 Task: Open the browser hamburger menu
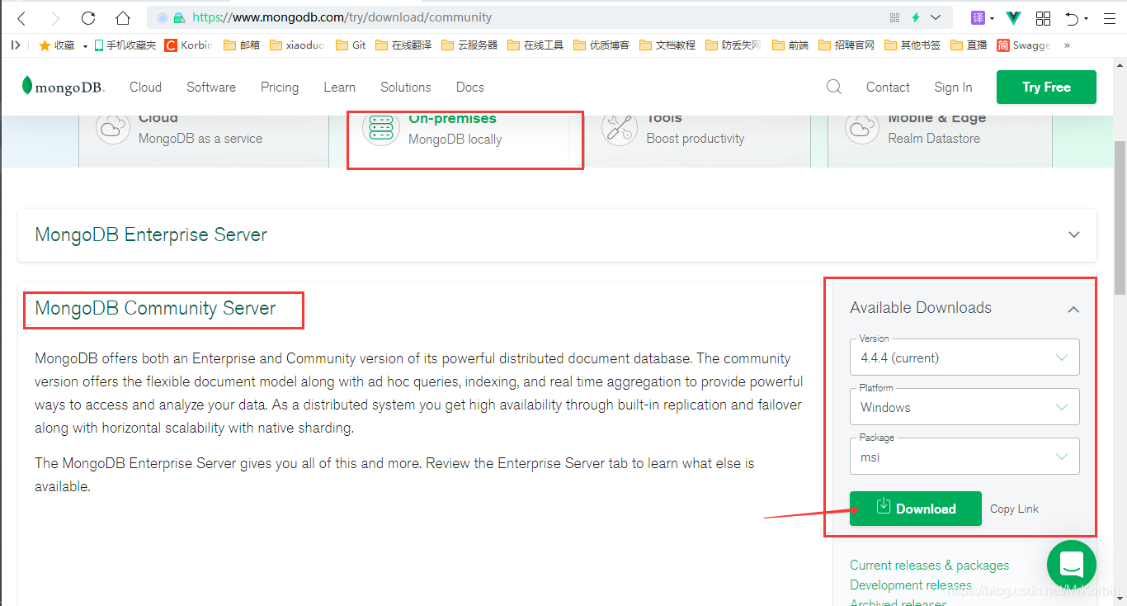coord(1110,17)
